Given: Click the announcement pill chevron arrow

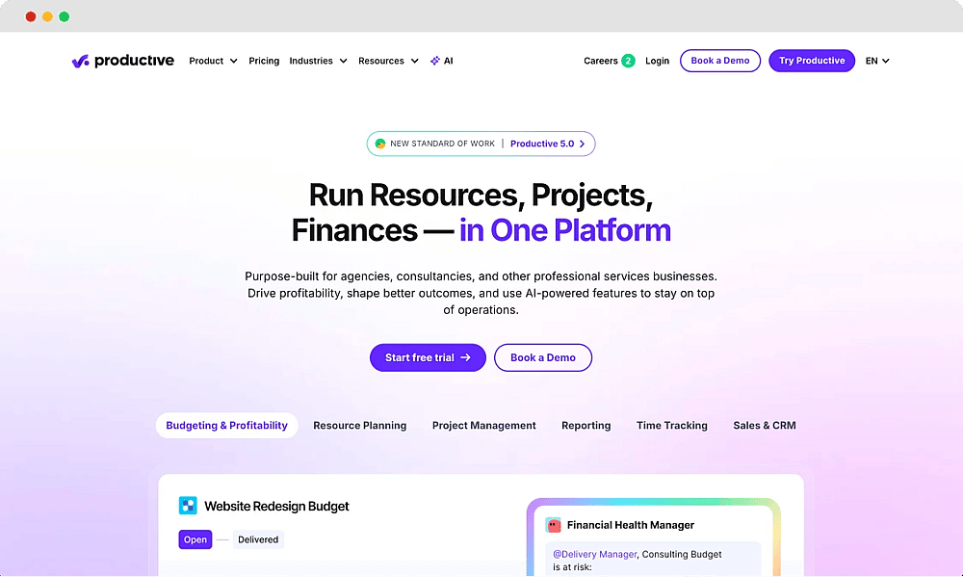Looking at the screenshot, I should pos(583,144).
